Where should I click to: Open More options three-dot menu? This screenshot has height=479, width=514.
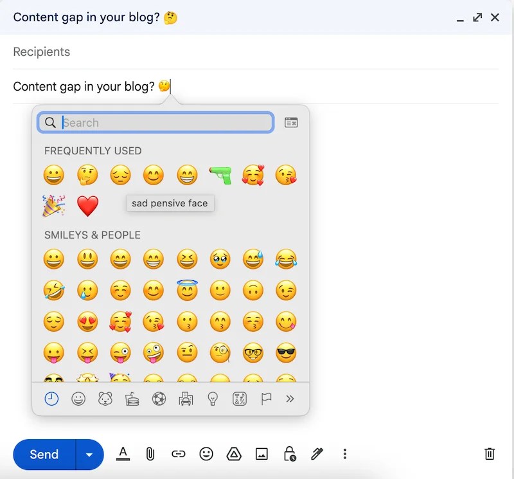345,455
